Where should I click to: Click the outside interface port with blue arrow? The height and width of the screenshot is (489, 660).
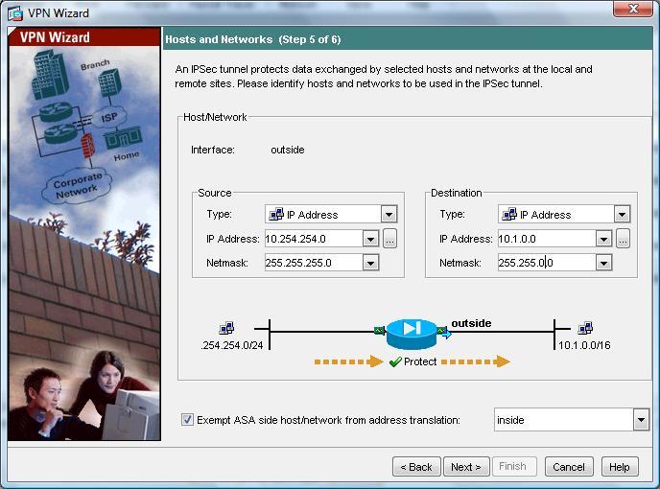(443, 332)
